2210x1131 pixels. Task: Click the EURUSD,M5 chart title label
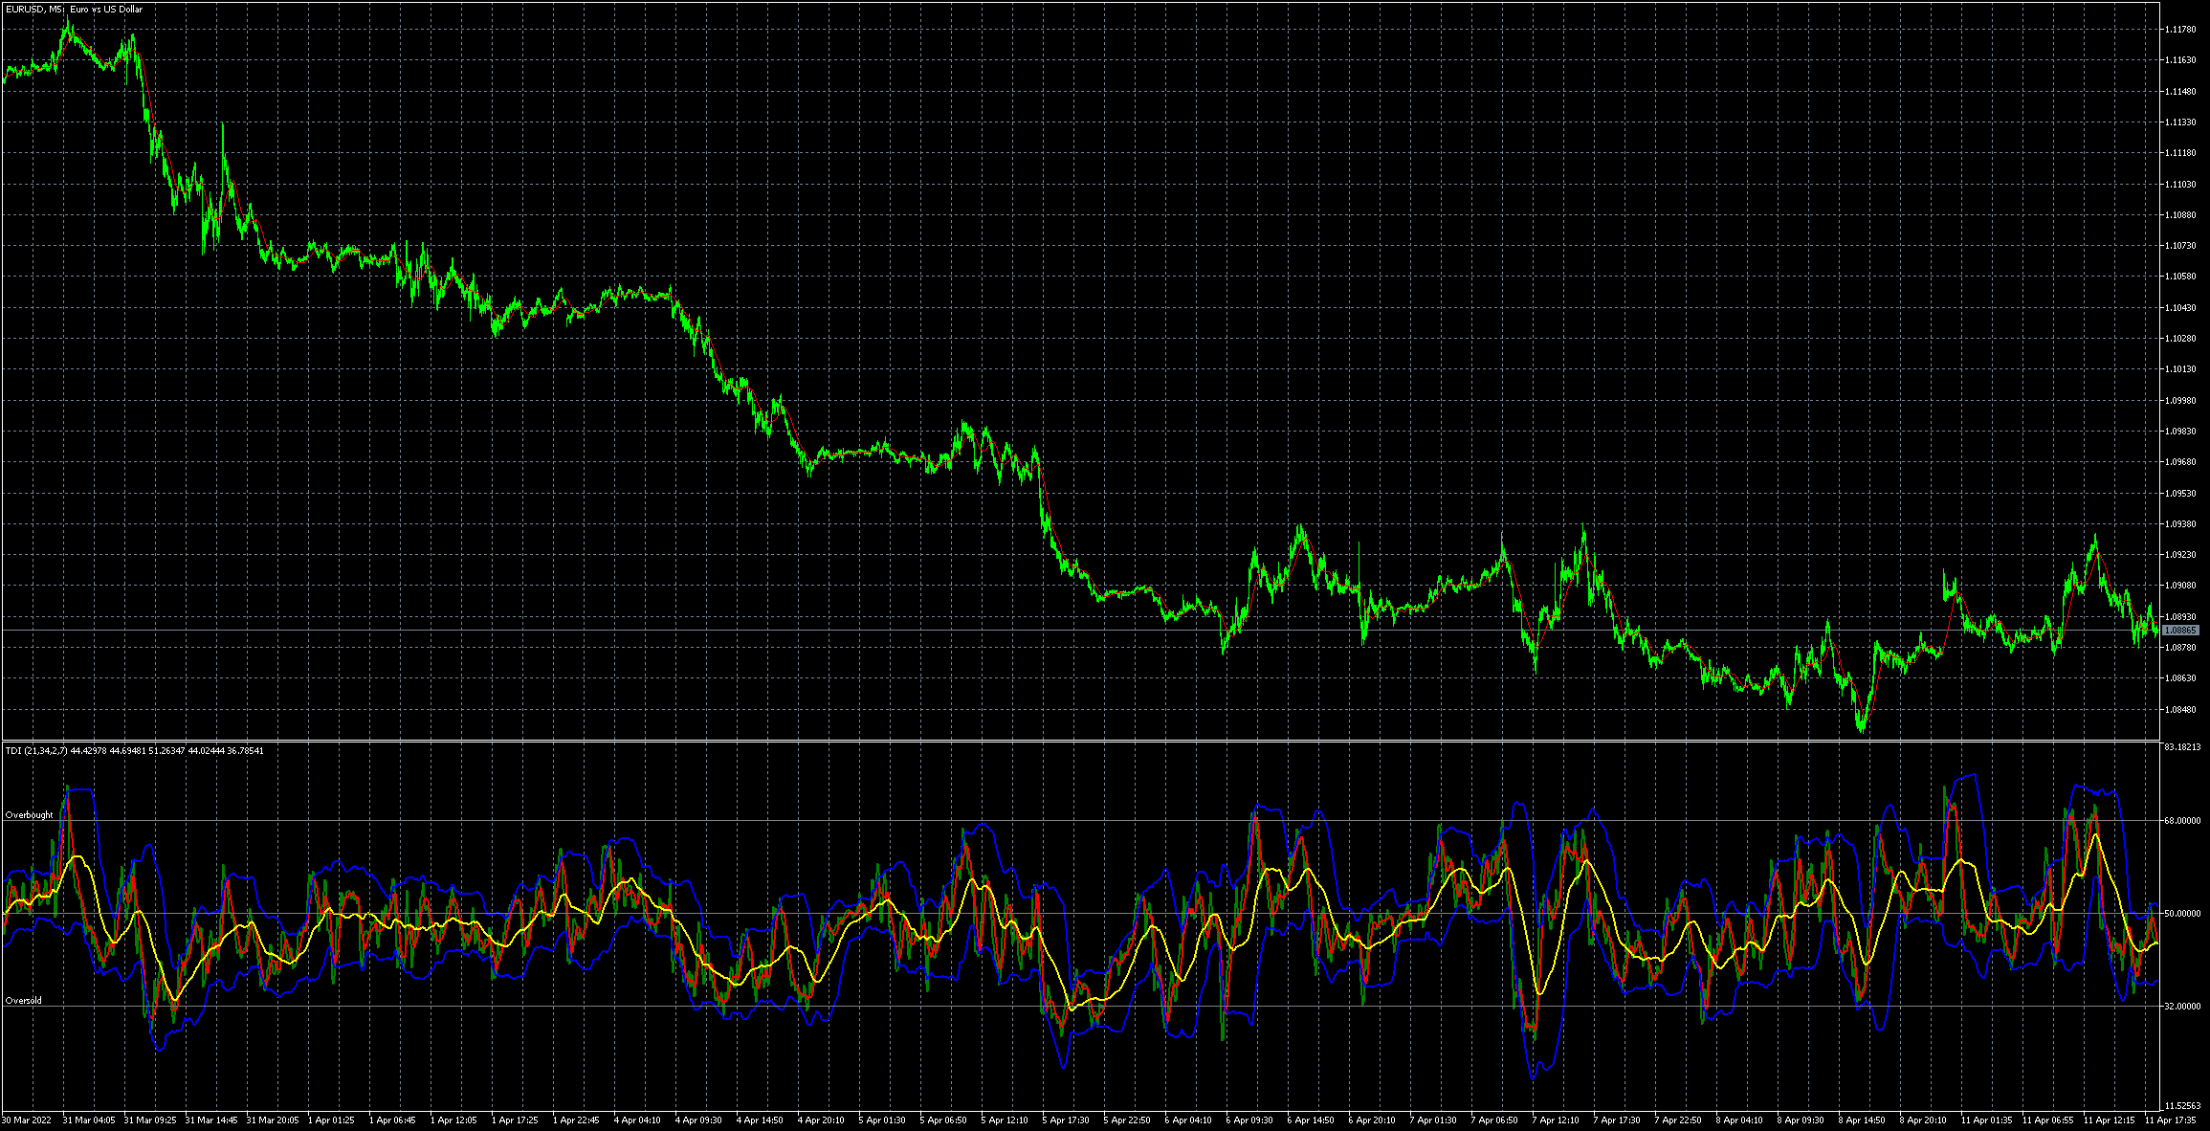coord(74,10)
